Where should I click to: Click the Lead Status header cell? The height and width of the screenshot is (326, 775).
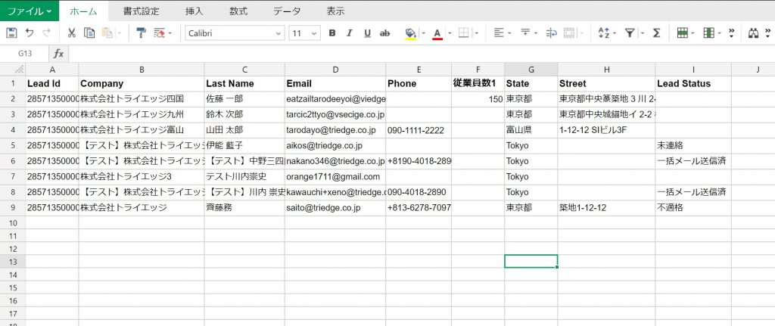693,83
